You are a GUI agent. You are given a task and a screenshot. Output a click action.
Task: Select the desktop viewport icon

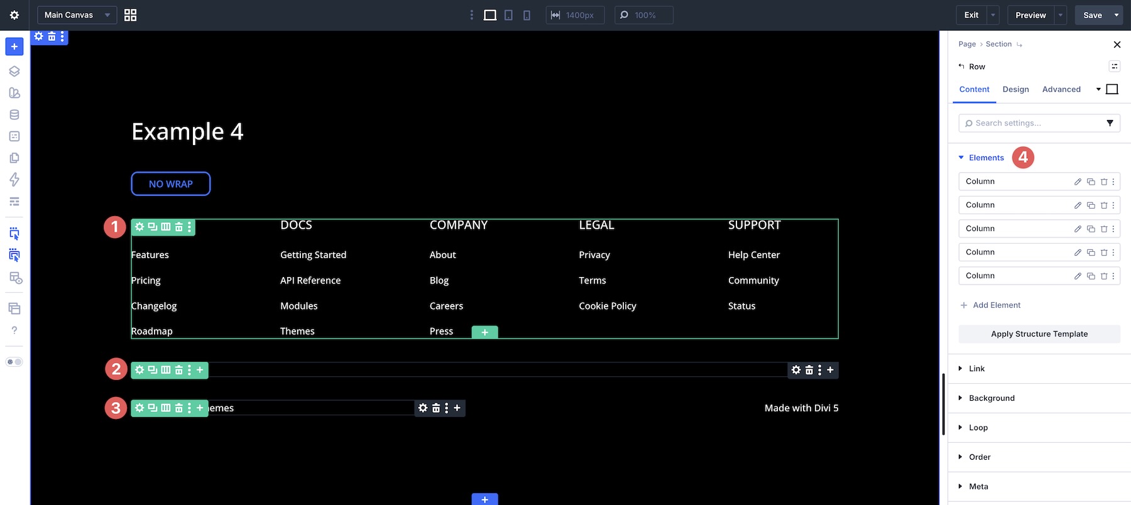(x=490, y=15)
